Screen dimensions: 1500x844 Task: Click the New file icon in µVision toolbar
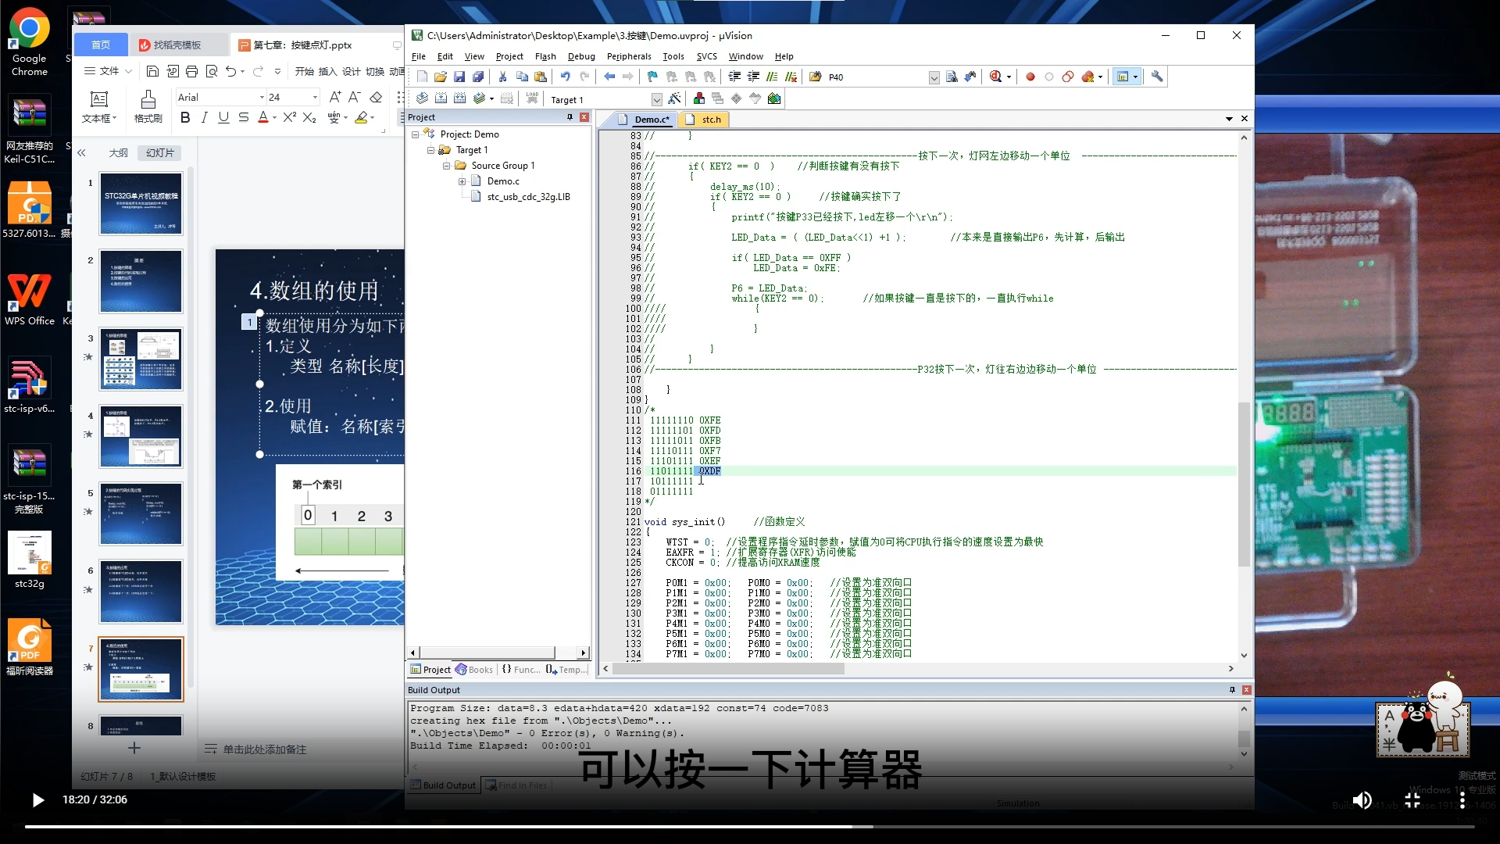click(x=422, y=77)
